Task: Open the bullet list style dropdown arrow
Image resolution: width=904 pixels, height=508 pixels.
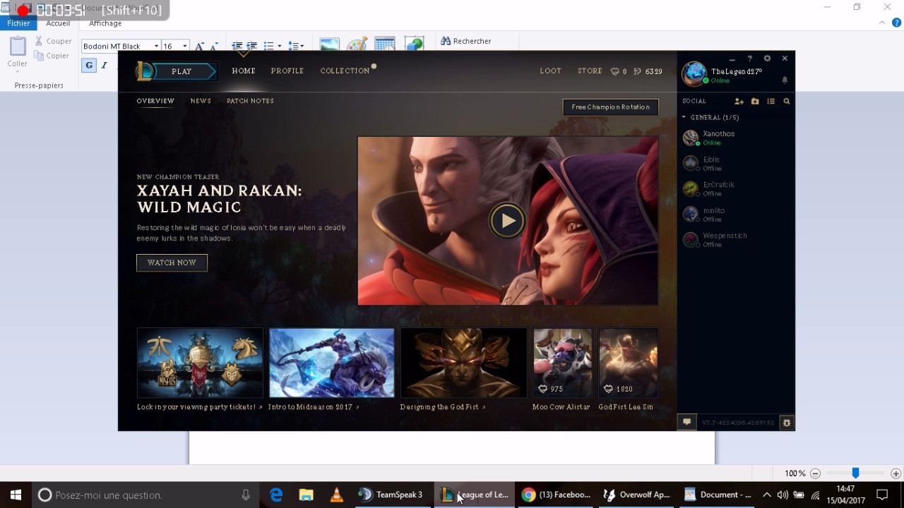Action: click(279, 46)
